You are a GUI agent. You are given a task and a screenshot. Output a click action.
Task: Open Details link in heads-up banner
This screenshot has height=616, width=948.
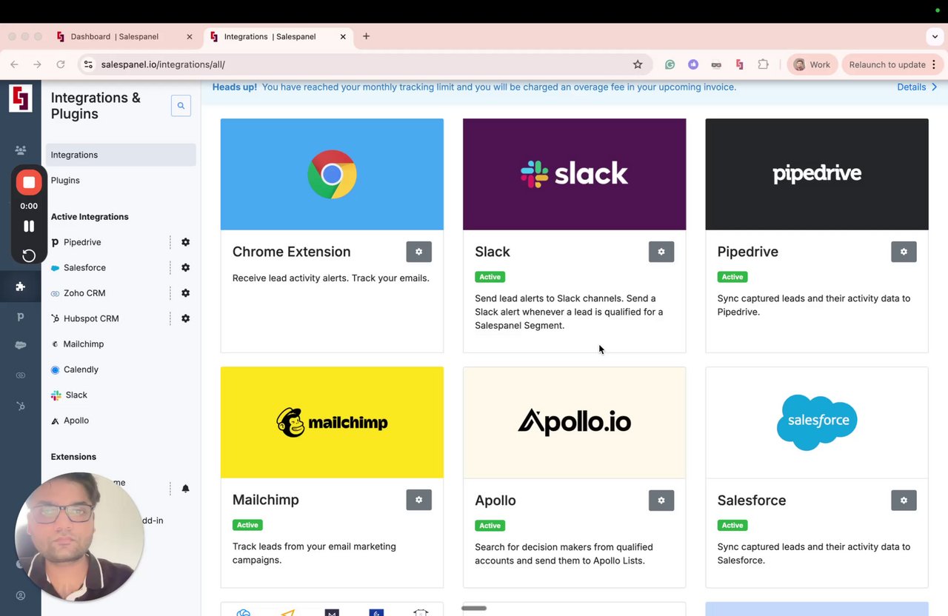pyautogui.click(x=917, y=87)
